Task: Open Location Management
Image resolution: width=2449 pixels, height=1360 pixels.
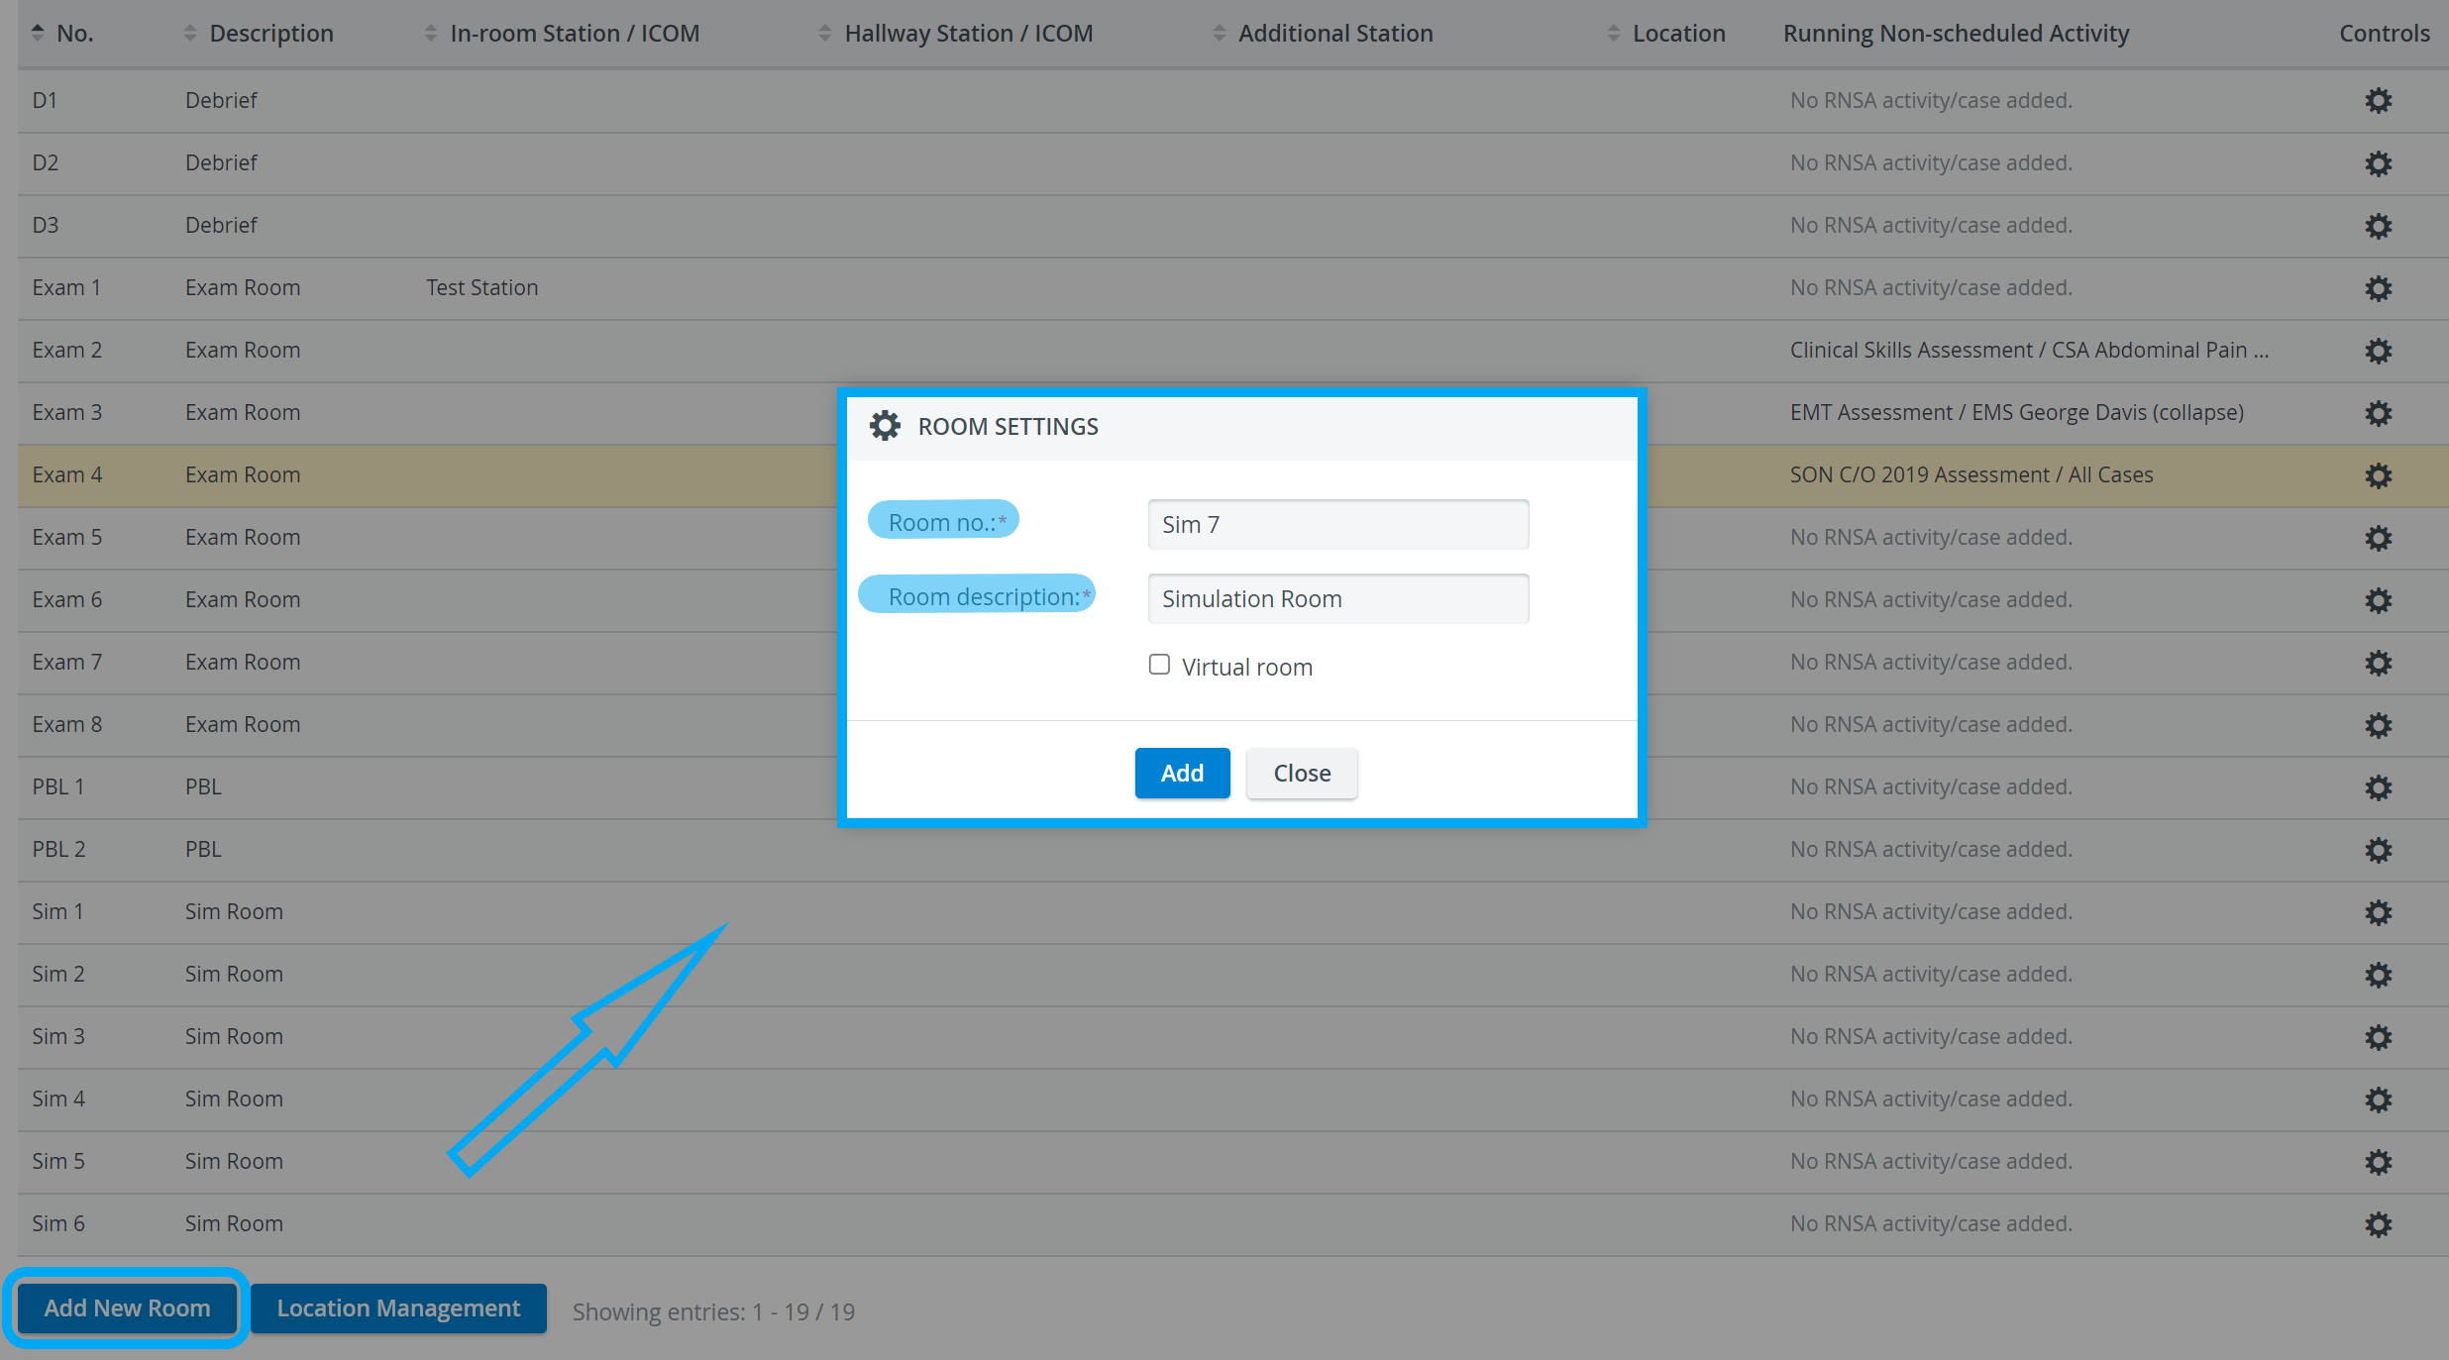Action: click(398, 1308)
